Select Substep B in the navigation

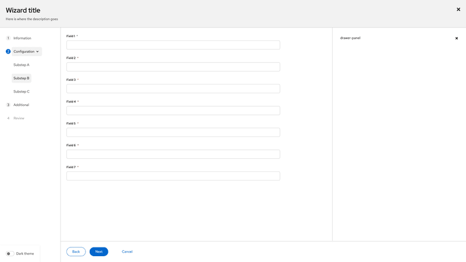click(x=21, y=78)
